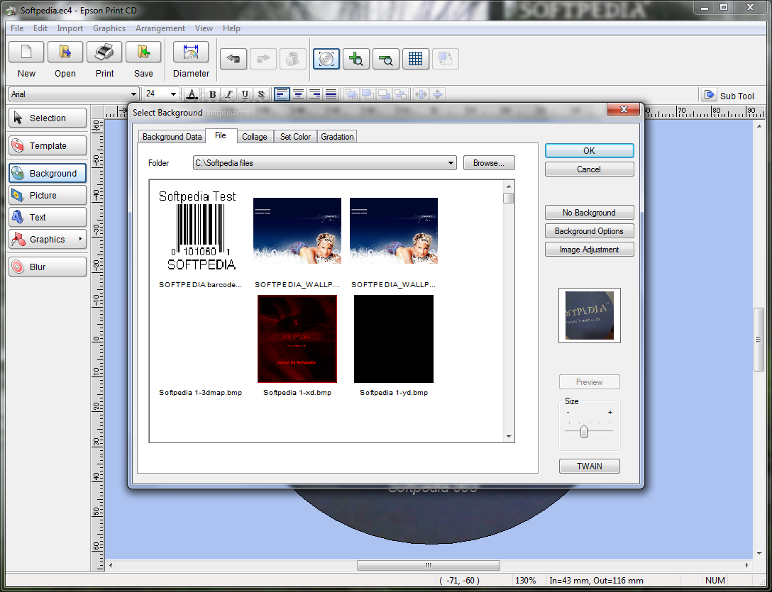
Task: Open the Edit menu
Action: point(40,28)
